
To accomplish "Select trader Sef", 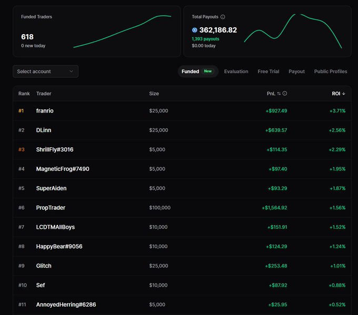I will [x=41, y=285].
